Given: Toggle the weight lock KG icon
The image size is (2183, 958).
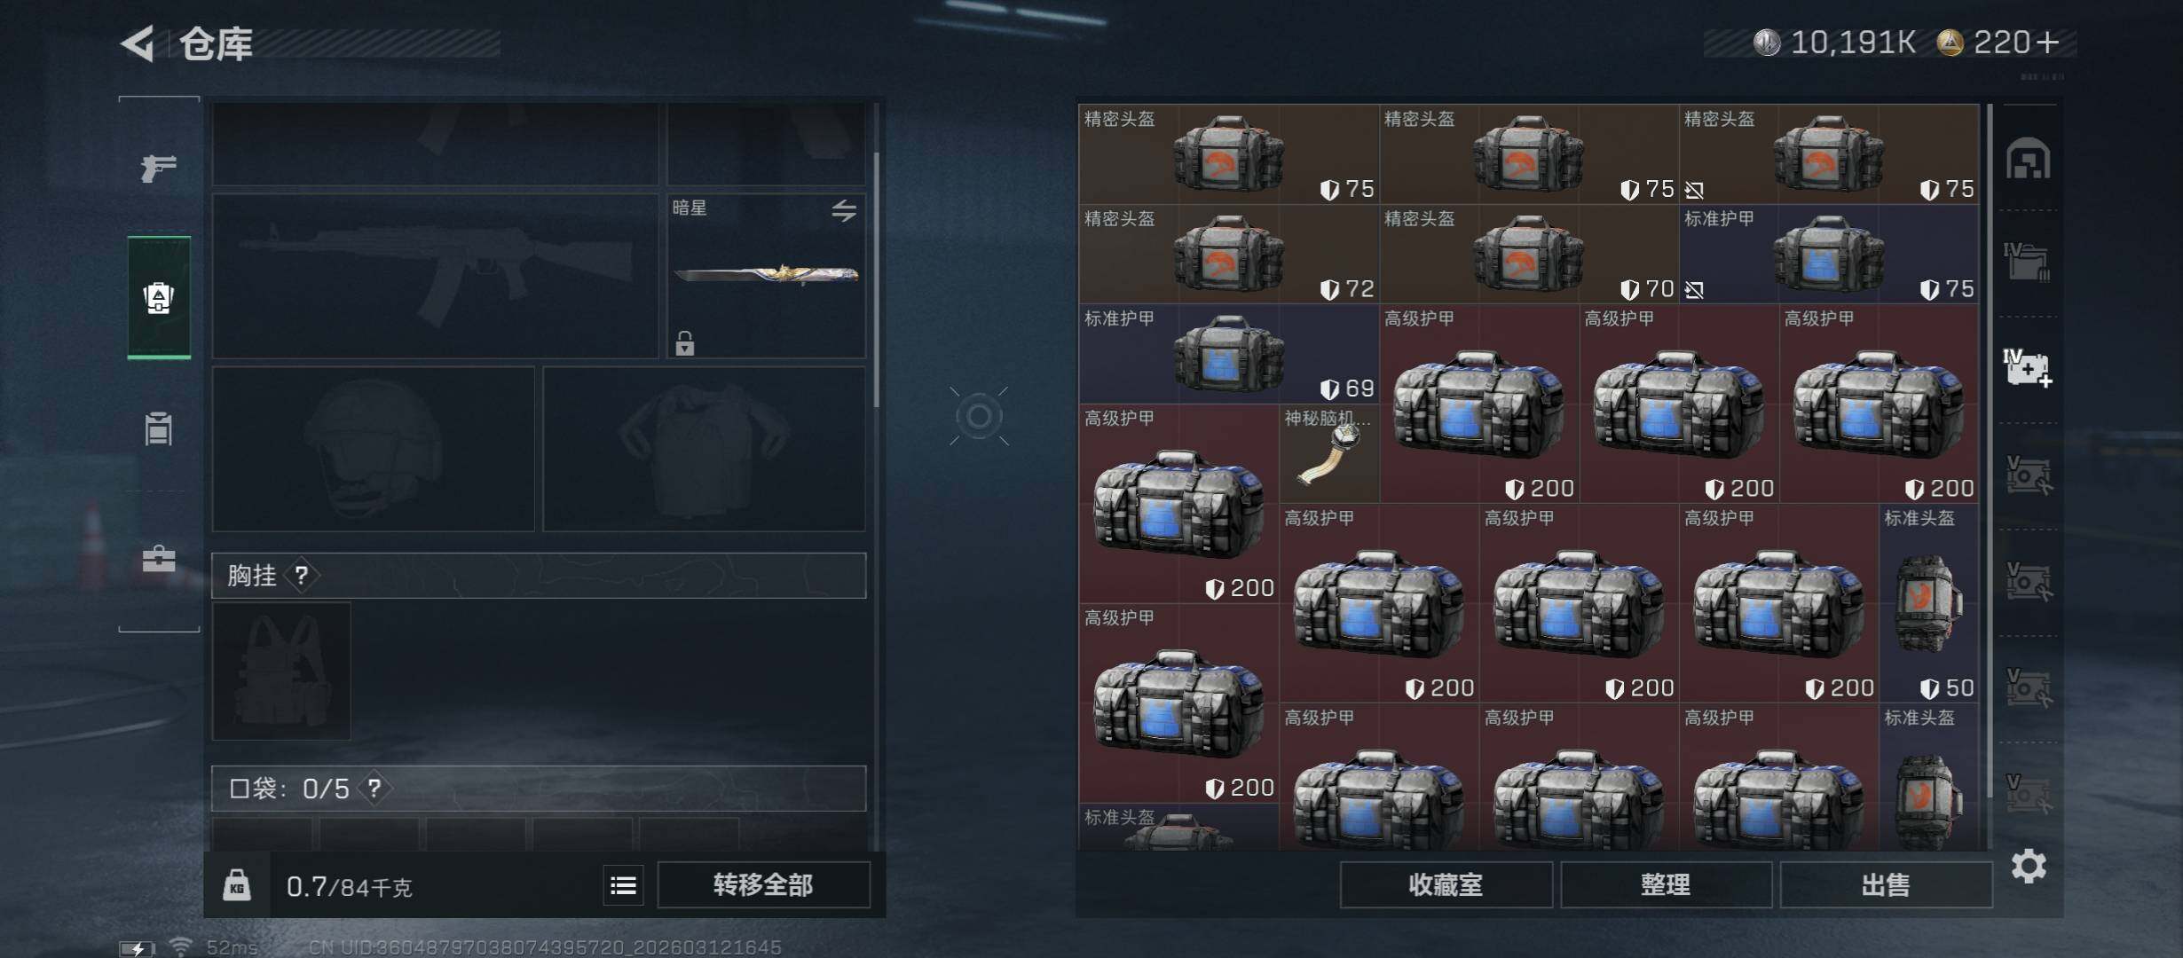Looking at the screenshot, I should coord(237,885).
